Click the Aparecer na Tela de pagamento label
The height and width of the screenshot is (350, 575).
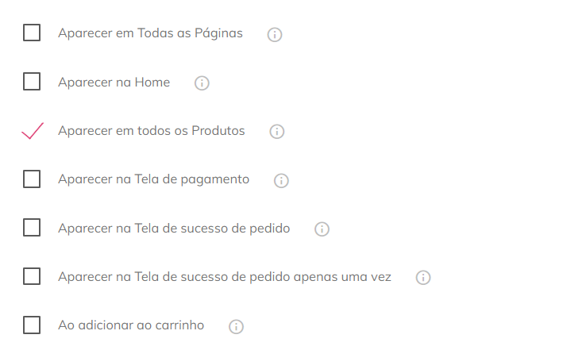[153, 179]
